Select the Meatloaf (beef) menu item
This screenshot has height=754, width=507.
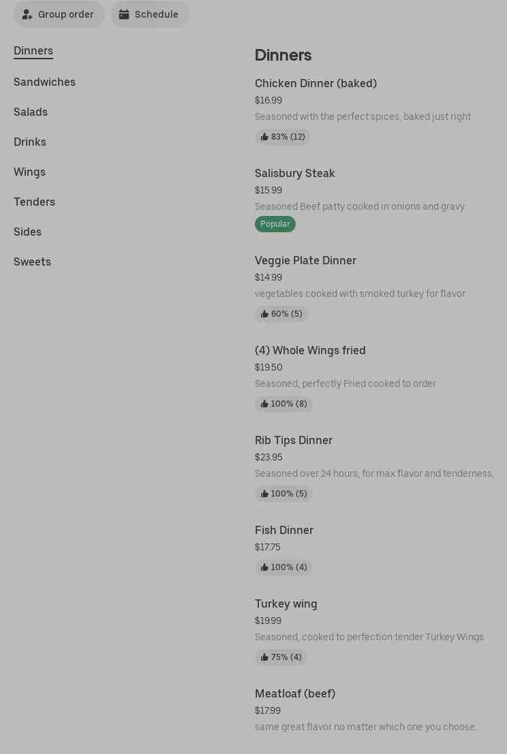tap(295, 694)
